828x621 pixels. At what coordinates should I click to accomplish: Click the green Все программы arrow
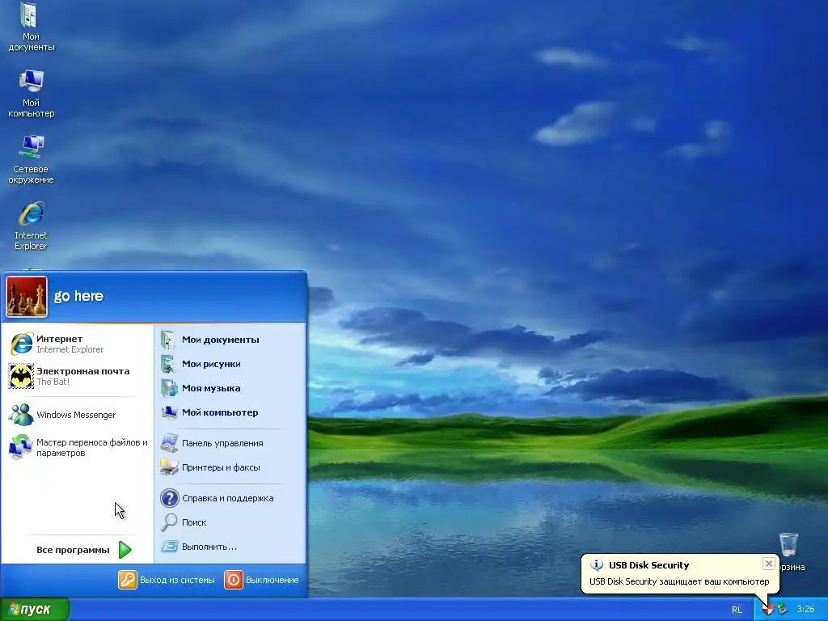tap(125, 550)
